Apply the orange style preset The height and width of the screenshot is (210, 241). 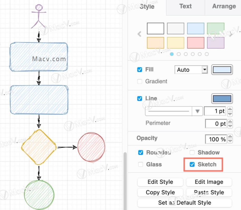[x=155, y=43]
